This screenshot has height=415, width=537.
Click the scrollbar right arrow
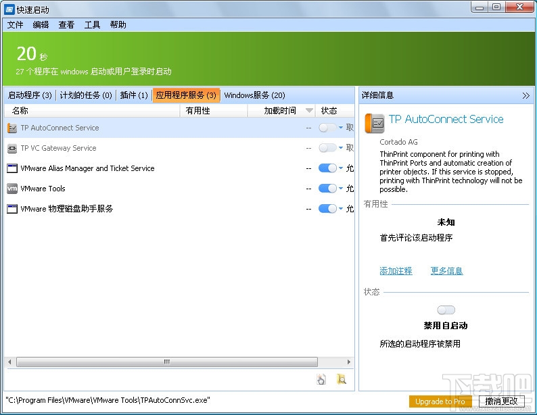(x=348, y=362)
